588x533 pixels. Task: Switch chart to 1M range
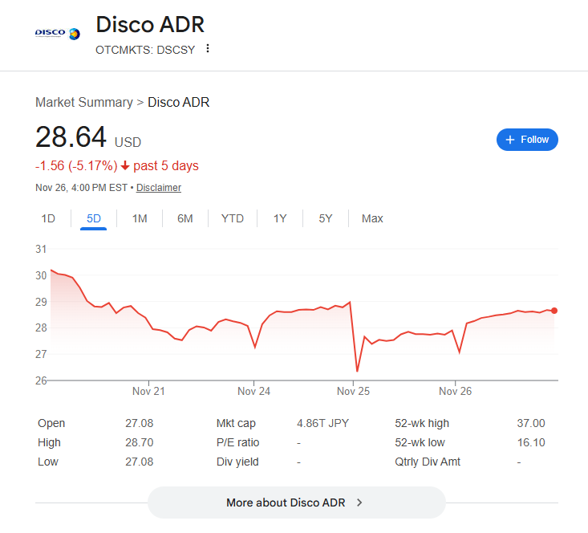click(x=140, y=218)
